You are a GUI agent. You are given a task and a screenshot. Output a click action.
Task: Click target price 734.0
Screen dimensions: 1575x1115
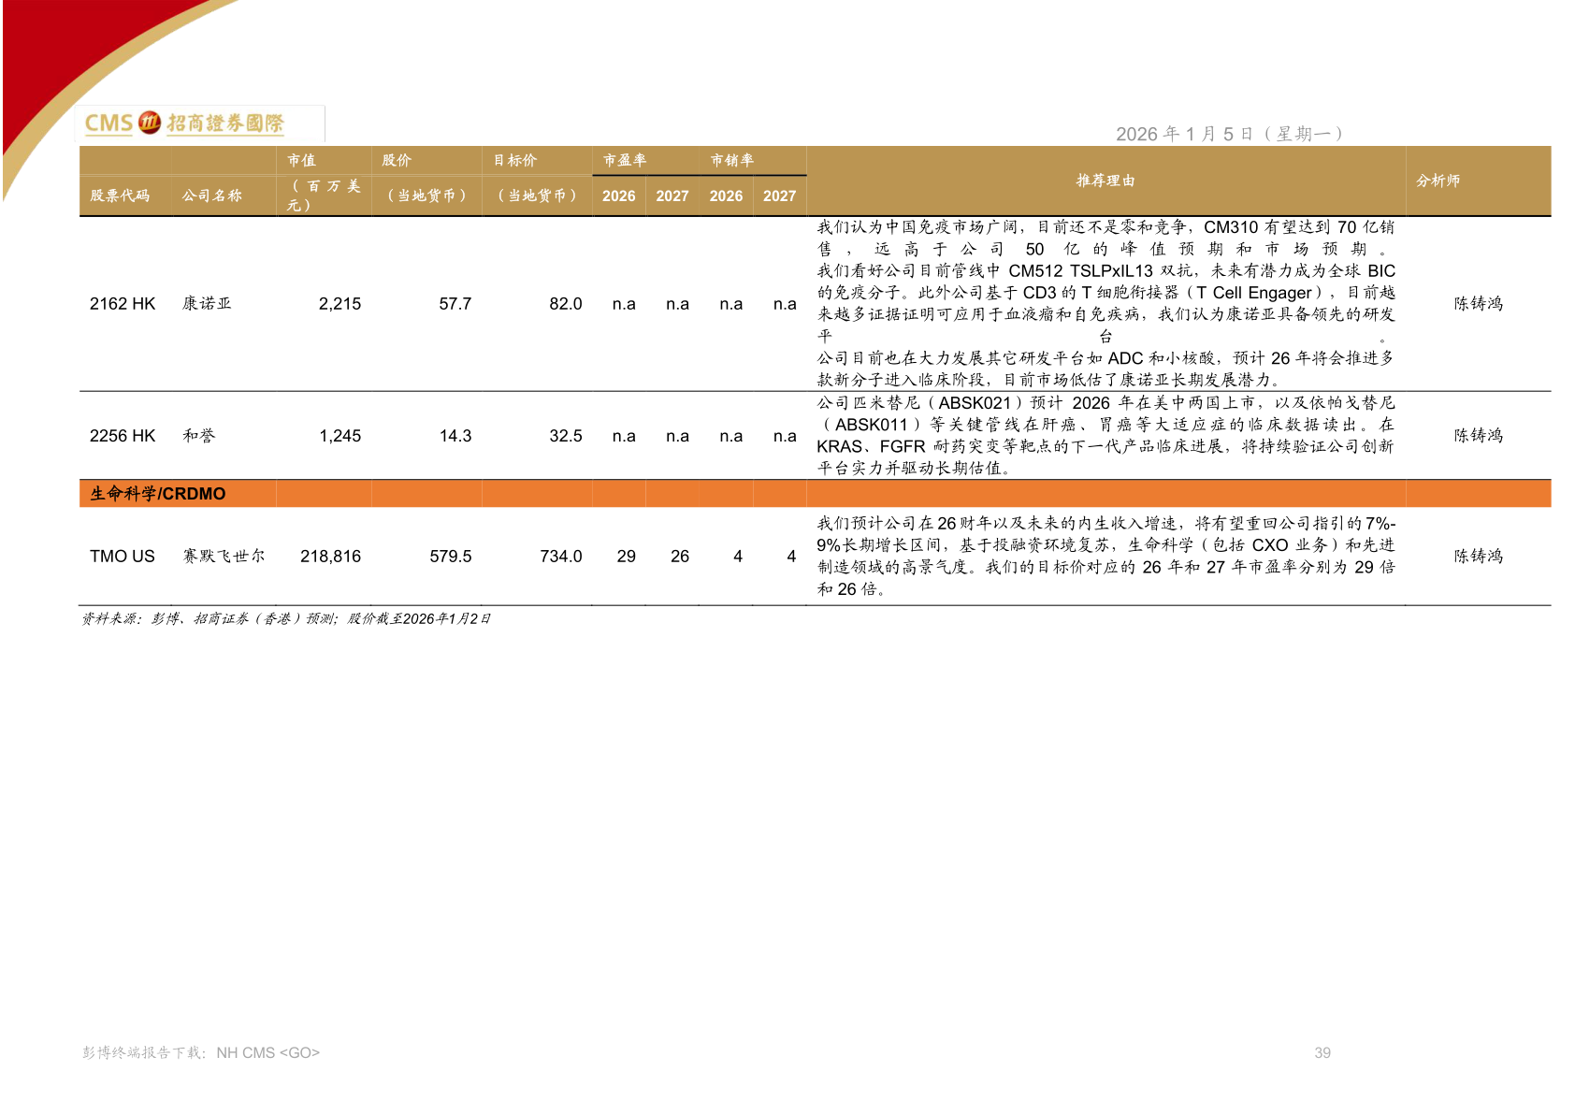point(561,557)
